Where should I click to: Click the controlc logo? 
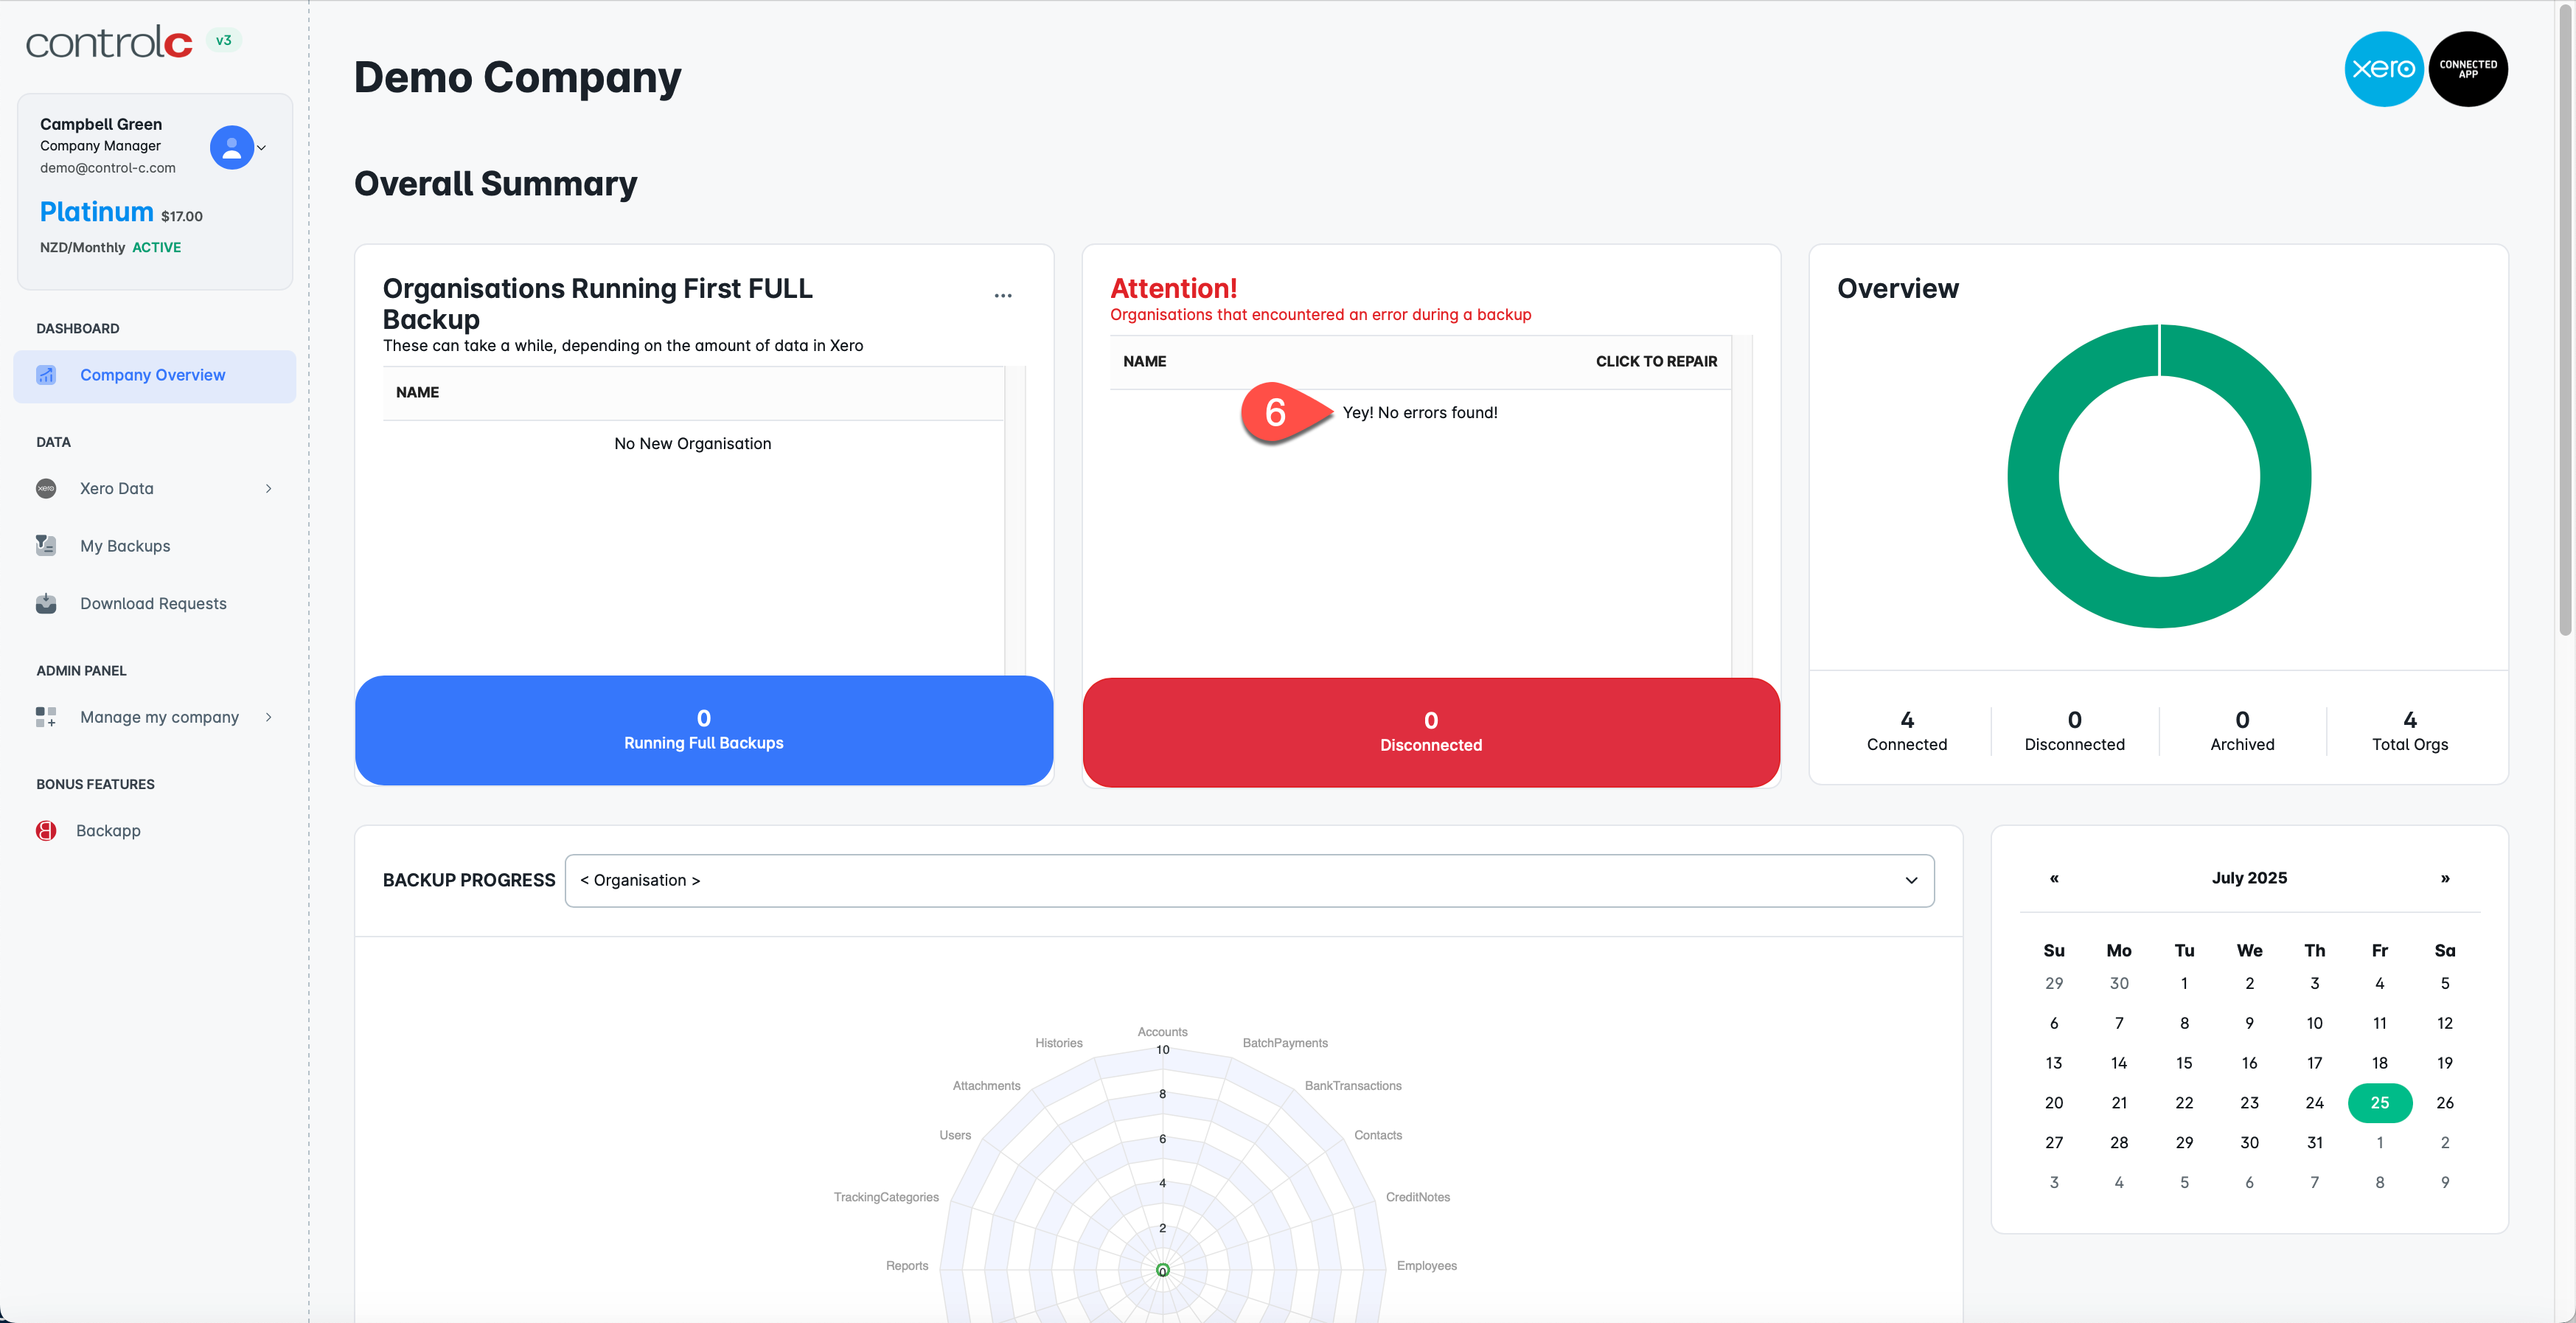[109, 42]
